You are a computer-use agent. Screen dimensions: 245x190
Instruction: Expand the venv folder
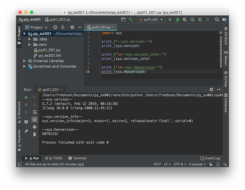pos(30,44)
